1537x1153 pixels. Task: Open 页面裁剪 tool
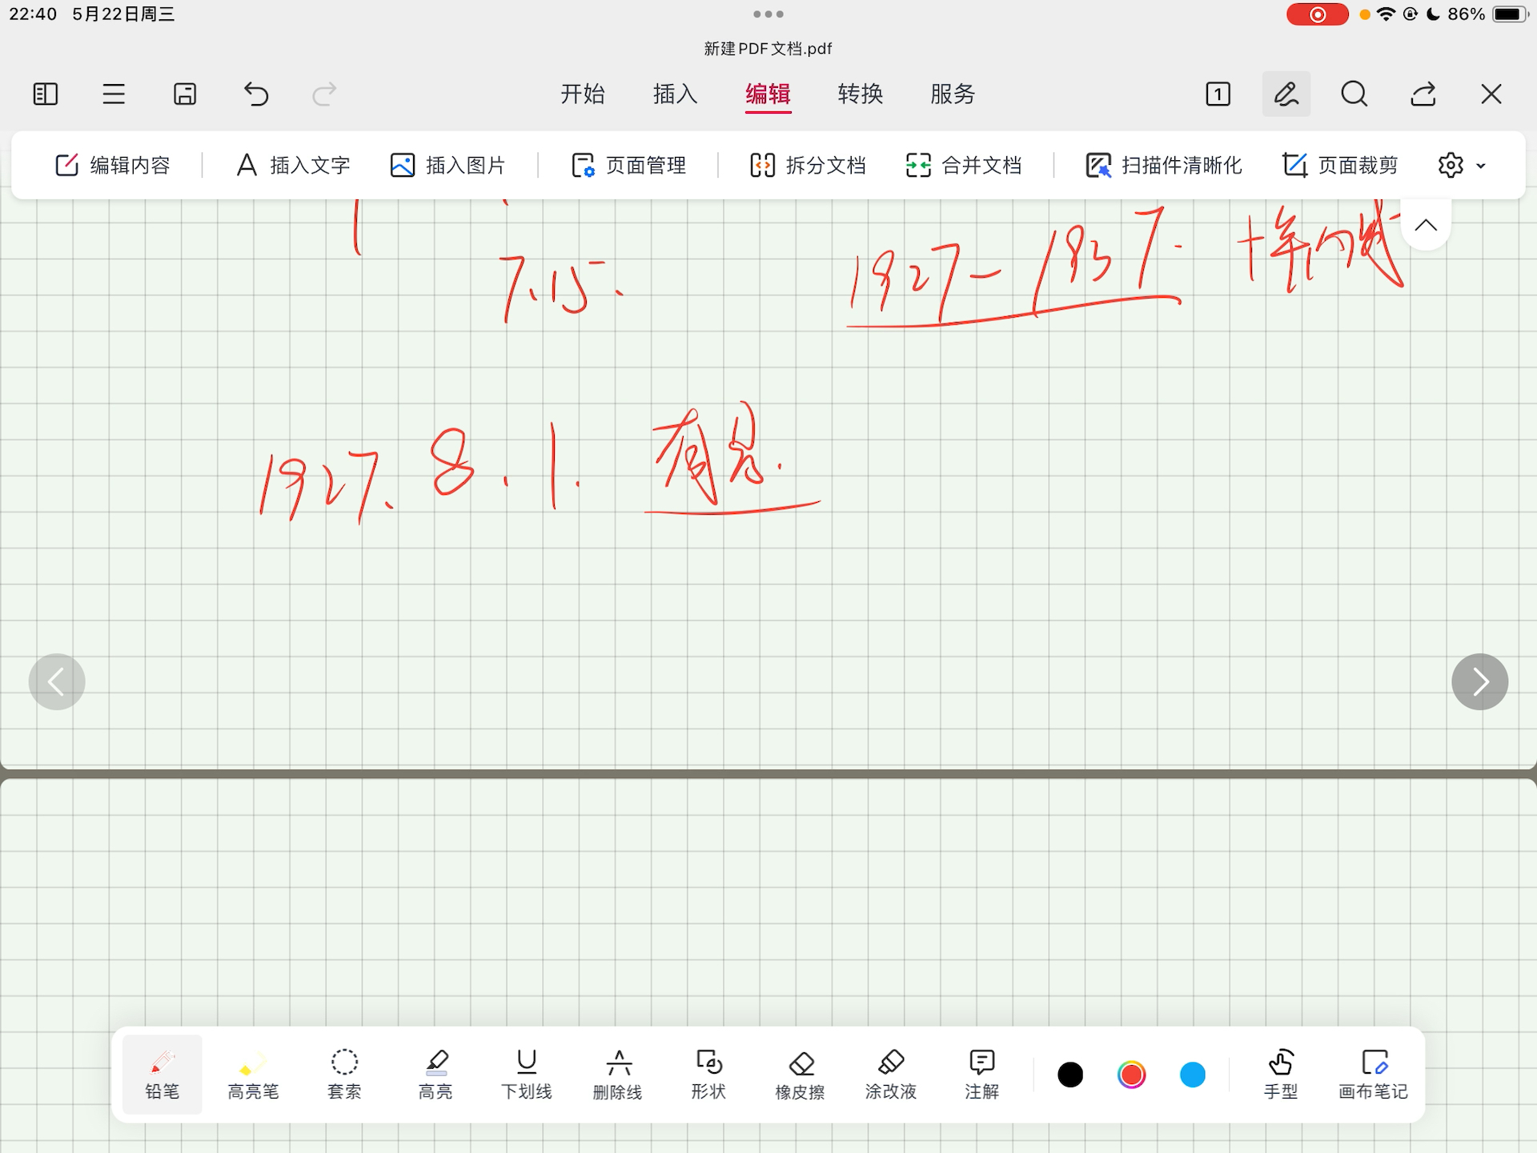point(1340,166)
